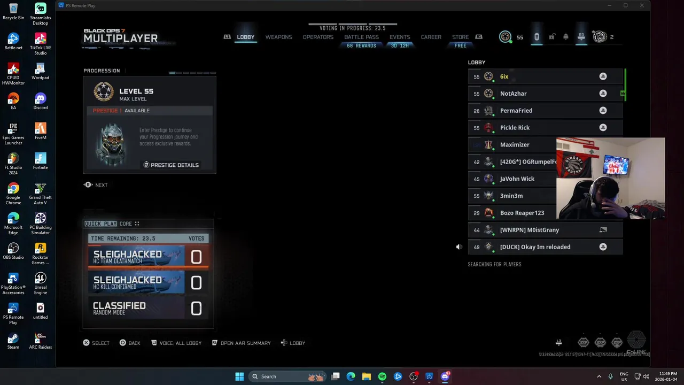Launch FiveM desktop shortcut
This screenshot has width=684, height=385.
click(x=40, y=132)
